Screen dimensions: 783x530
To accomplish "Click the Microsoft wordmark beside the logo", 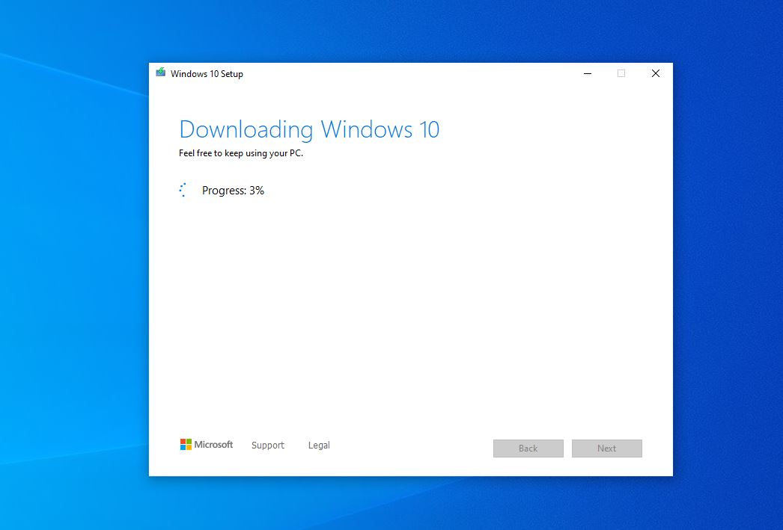I will (x=213, y=444).
